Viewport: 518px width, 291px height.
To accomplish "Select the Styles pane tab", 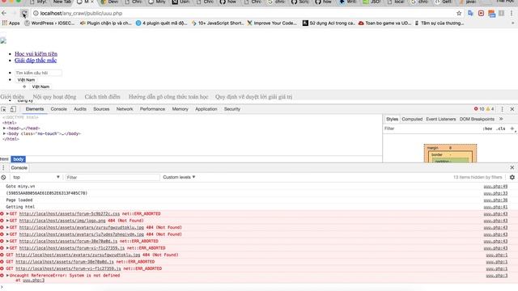I will coord(392,119).
